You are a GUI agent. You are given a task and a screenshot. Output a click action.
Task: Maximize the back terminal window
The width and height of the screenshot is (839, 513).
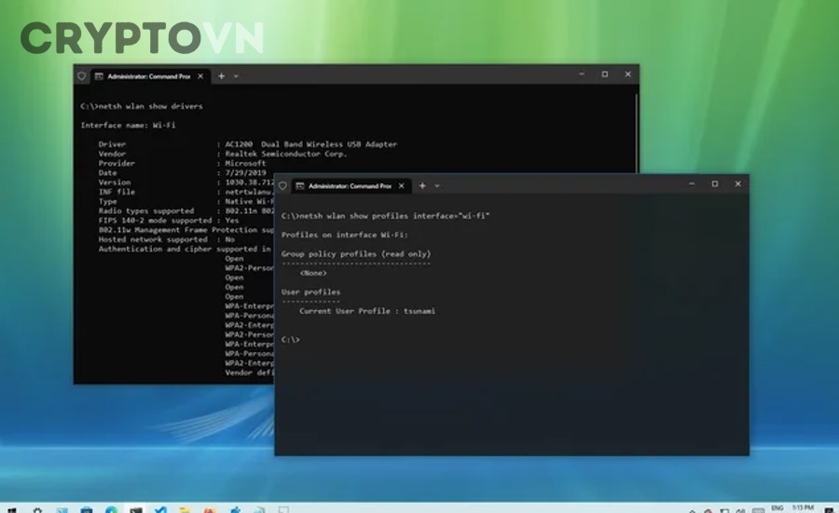pos(605,74)
